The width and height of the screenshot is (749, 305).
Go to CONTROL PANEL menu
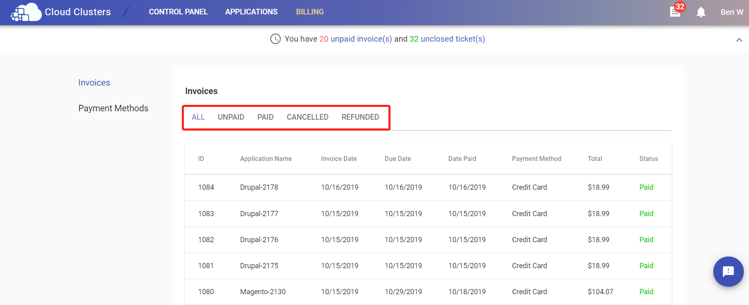point(178,12)
